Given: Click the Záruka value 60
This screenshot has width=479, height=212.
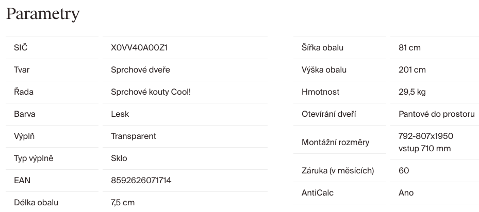Looking at the screenshot, I should [x=404, y=170].
